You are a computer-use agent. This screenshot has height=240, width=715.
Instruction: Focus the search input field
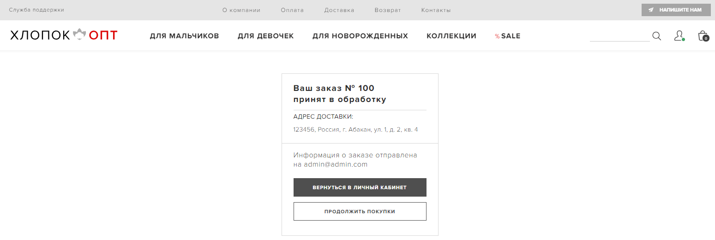point(619,36)
